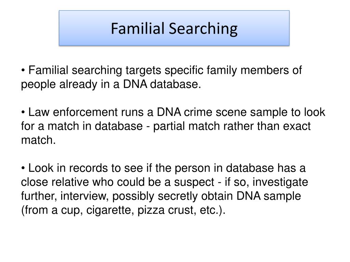Select the first bullet about familial searching targets
350x262 pixels.
pyautogui.click(x=161, y=77)
